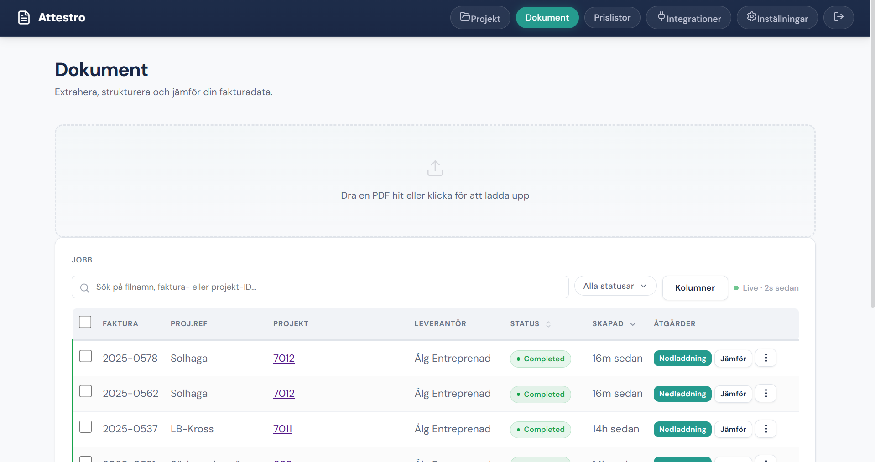Open project link 7011
The height and width of the screenshot is (462, 875).
pos(282,429)
